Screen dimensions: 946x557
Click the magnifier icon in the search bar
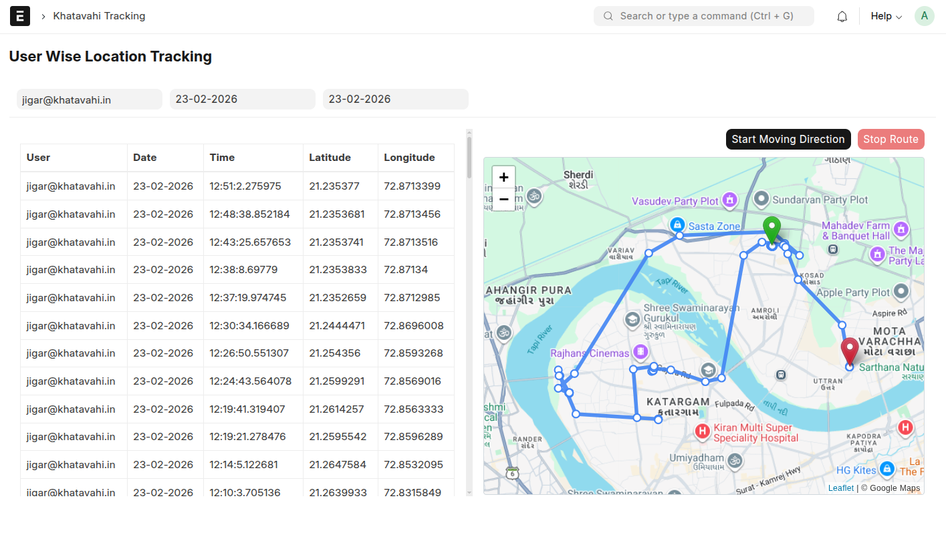[608, 15]
